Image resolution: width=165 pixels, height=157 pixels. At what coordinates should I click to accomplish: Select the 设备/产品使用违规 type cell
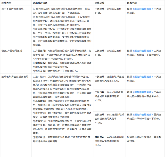click(x=12, y=51)
